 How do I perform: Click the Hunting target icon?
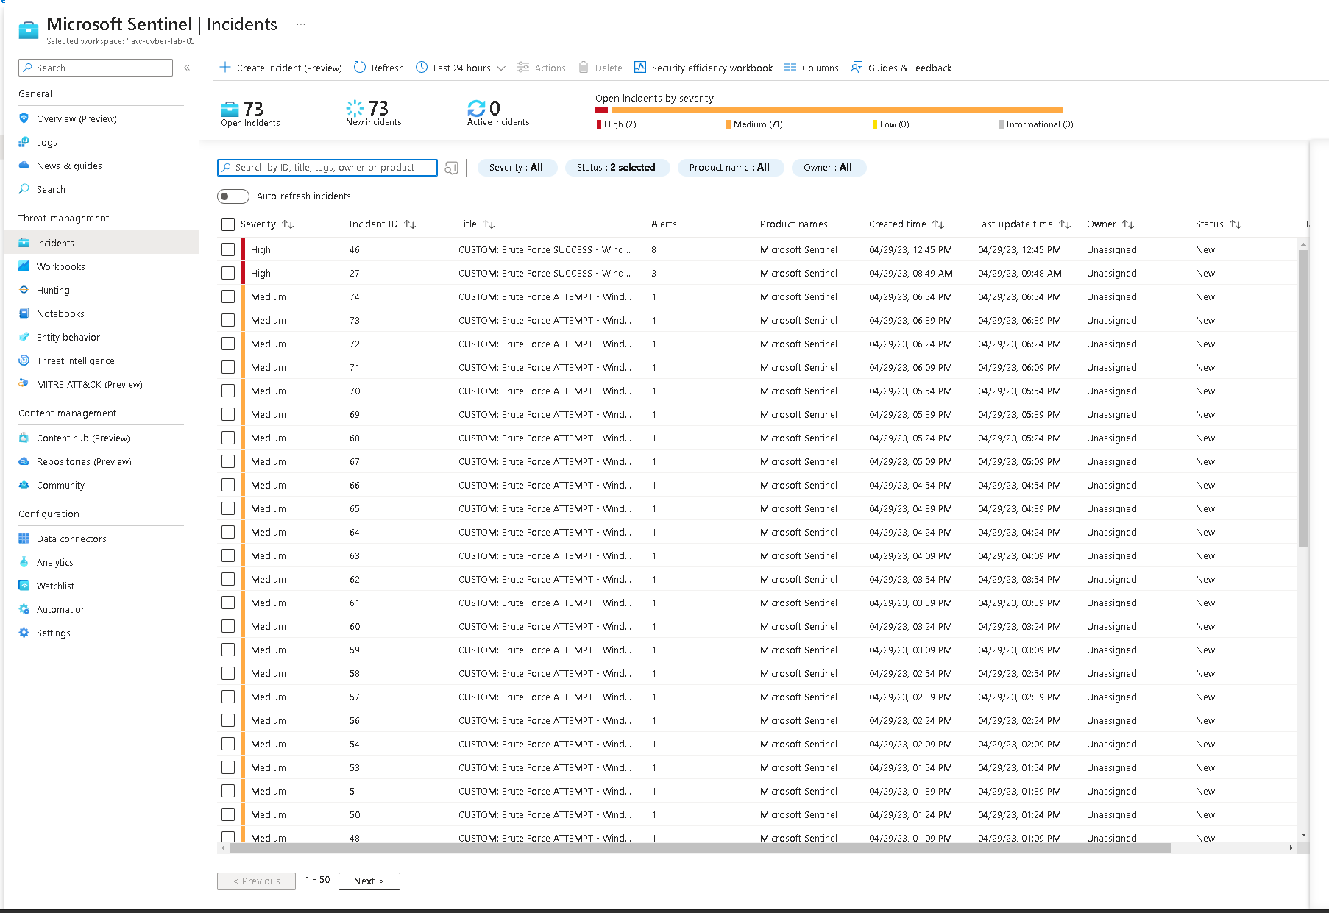point(24,290)
